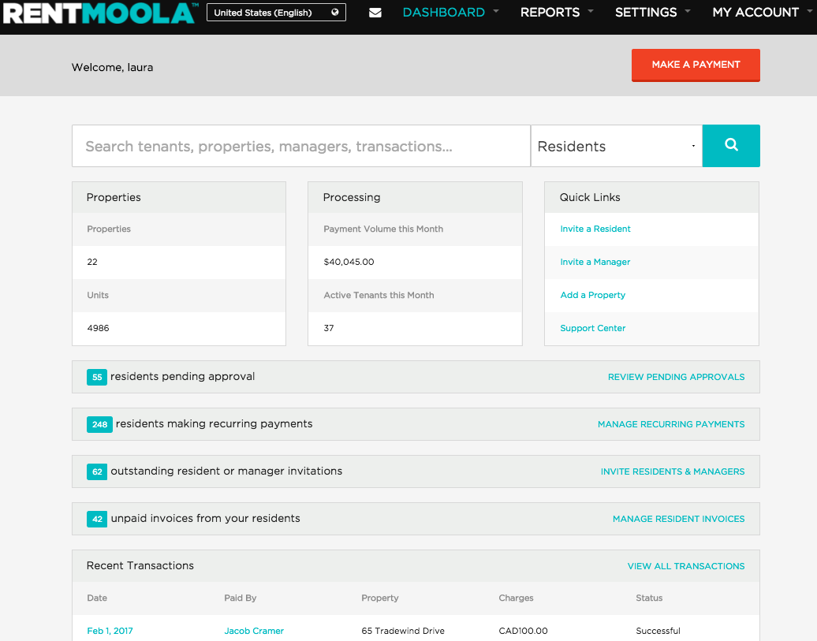This screenshot has height=641, width=817.
Task: Click the Quick Links panel heading
Action: tap(590, 198)
